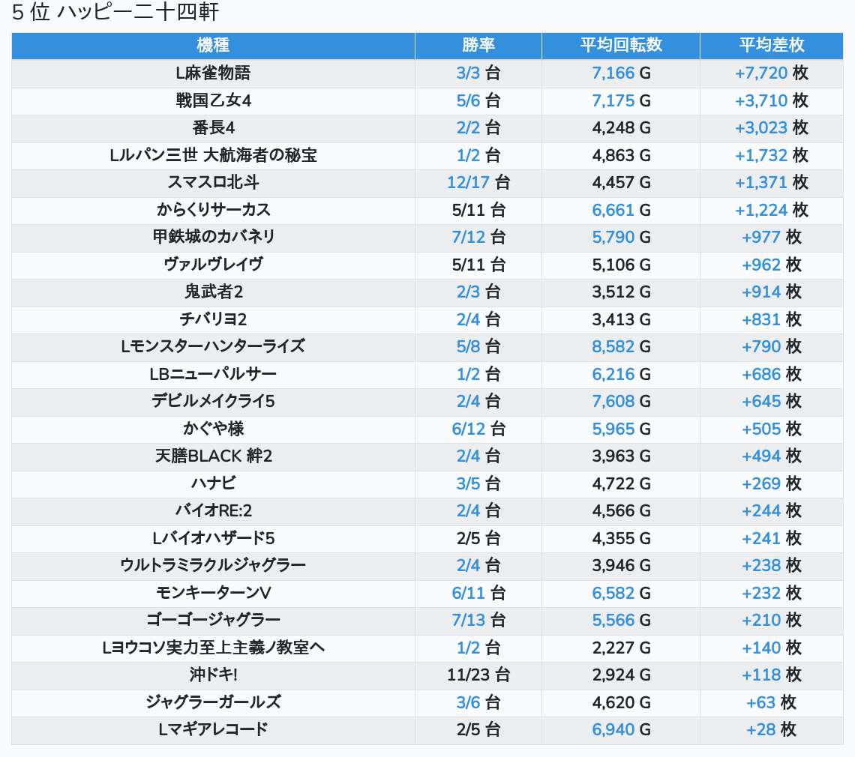The width and height of the screenshot is (855, 757).
Task: Click the 8,582 G average spins value
Action: coord(621,346)
